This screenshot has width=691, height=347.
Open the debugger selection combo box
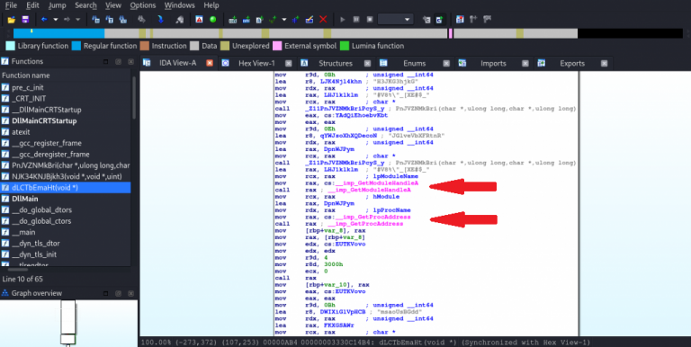pos(396,20)
